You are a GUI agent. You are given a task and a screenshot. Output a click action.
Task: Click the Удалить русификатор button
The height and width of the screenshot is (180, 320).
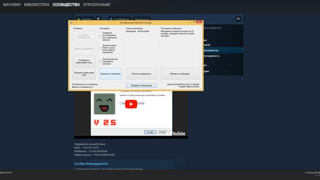click(84, 49)
